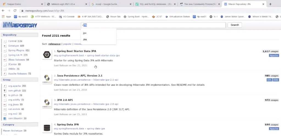
Task: Open the Spring Boot Hystrix bookmark
Action: (x=136, y=17)
